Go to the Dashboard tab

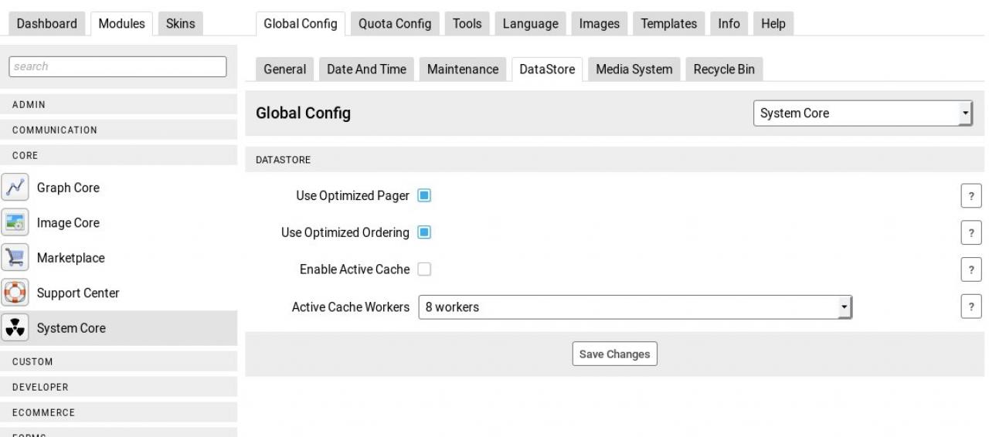point(47,24)
